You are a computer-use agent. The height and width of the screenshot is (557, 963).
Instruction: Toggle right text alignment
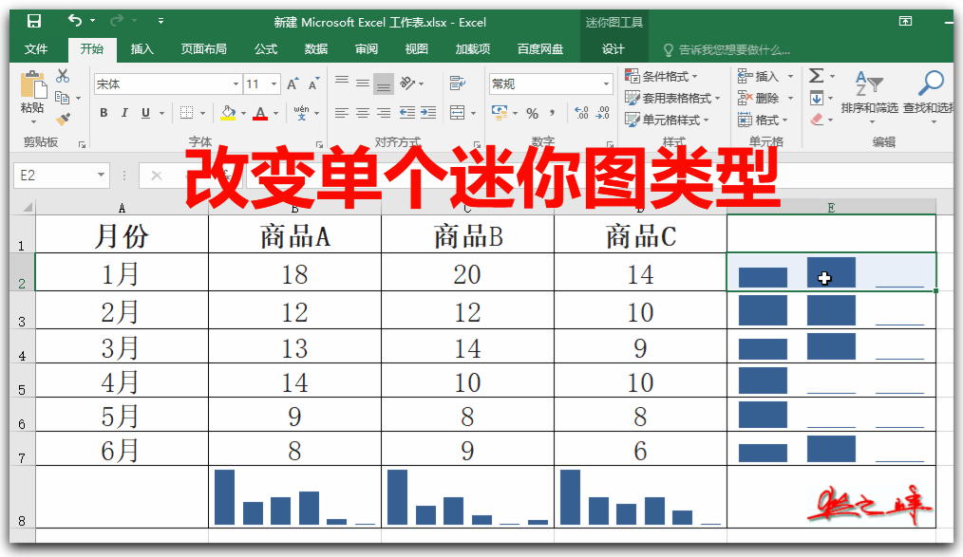click(x=384, y=113)
